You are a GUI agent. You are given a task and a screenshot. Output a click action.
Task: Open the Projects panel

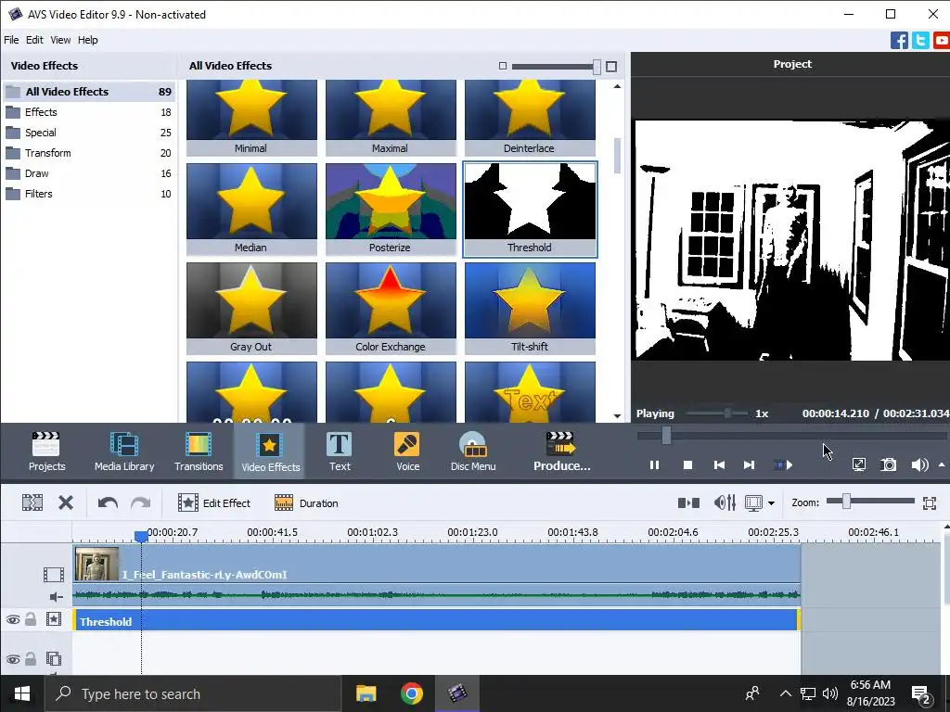(46, 451)
